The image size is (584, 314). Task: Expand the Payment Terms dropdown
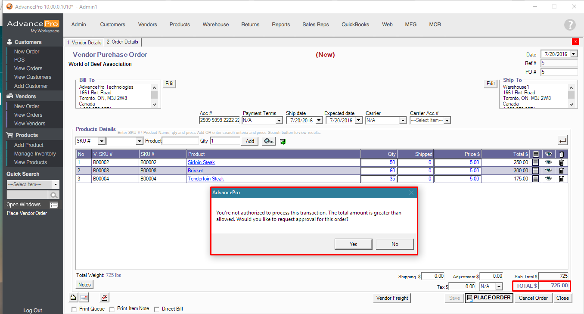(279, 121)
